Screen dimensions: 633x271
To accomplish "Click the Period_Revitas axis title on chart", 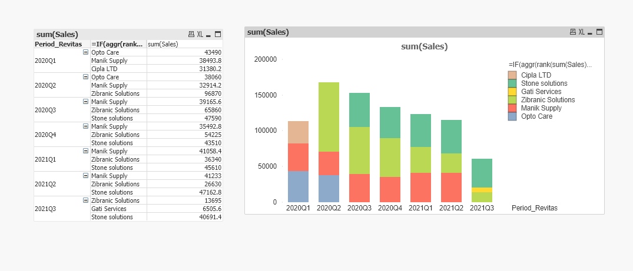I will point(534,208).
